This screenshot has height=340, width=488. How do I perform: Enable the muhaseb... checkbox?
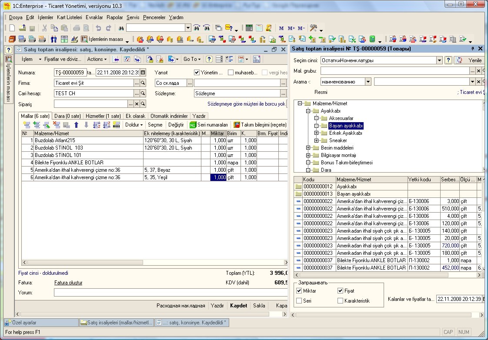coord(231,73)
